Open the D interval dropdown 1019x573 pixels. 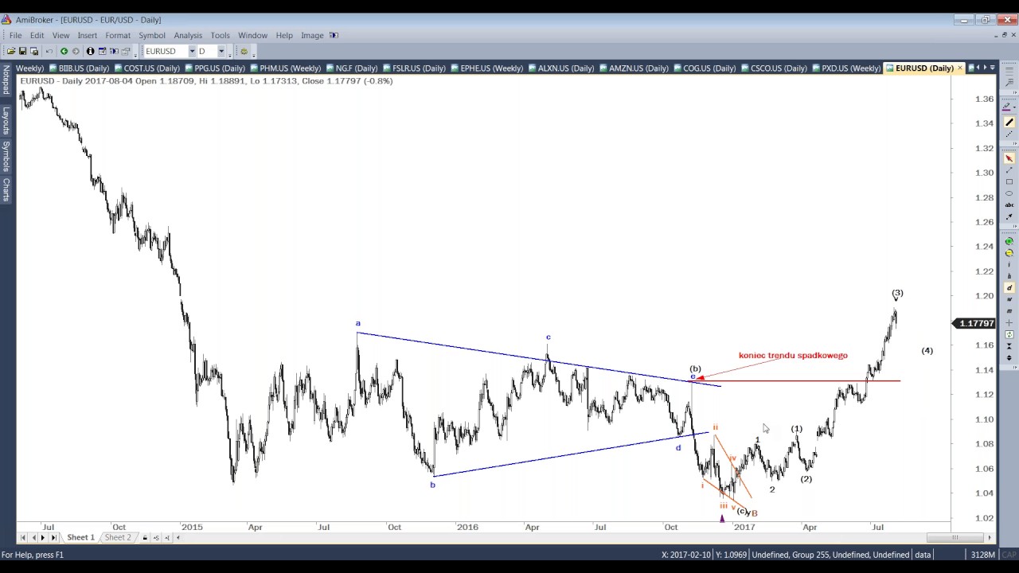(221, 51)
